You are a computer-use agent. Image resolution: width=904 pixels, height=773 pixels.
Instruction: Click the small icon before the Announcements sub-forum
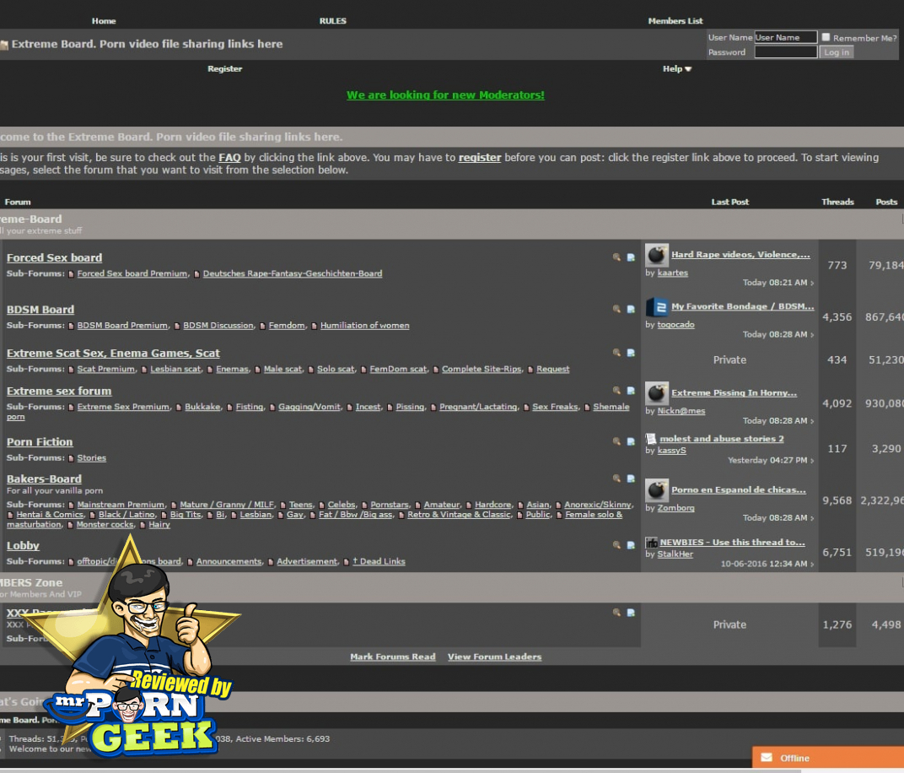[191, 562]
